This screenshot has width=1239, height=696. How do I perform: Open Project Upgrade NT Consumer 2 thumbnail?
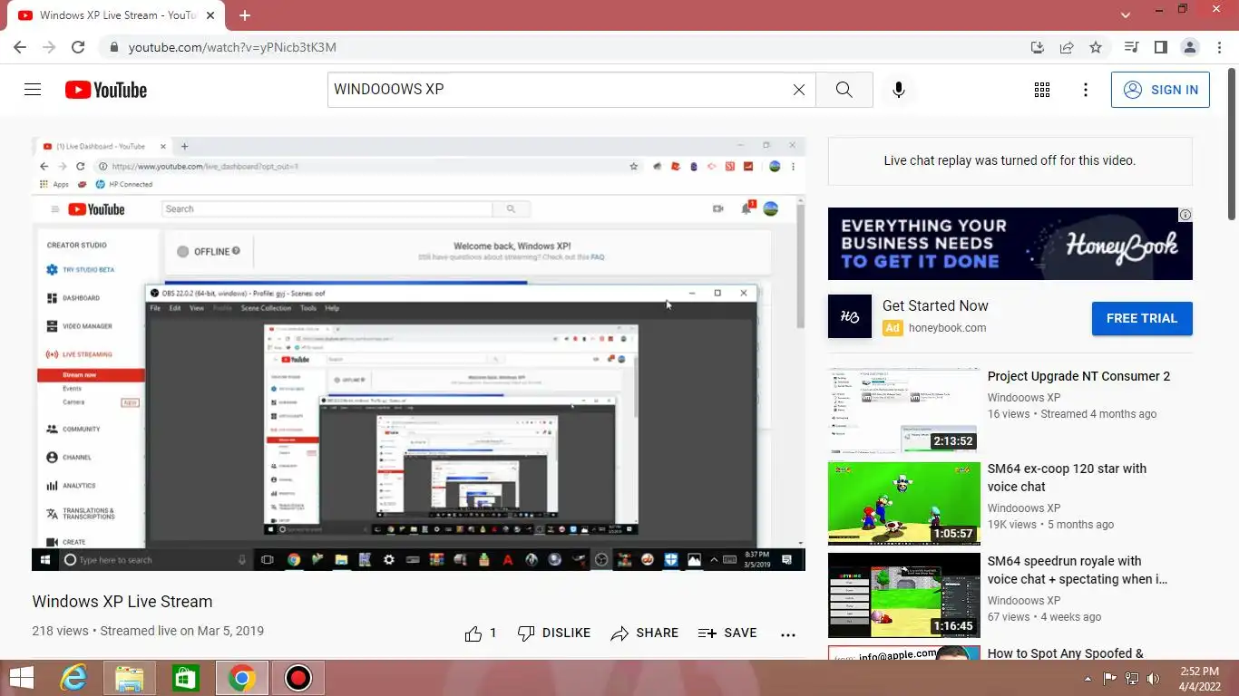(904, 411)
